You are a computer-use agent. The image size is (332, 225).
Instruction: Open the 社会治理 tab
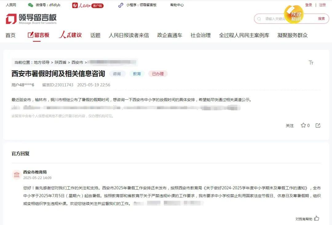(x=200, y=35)
